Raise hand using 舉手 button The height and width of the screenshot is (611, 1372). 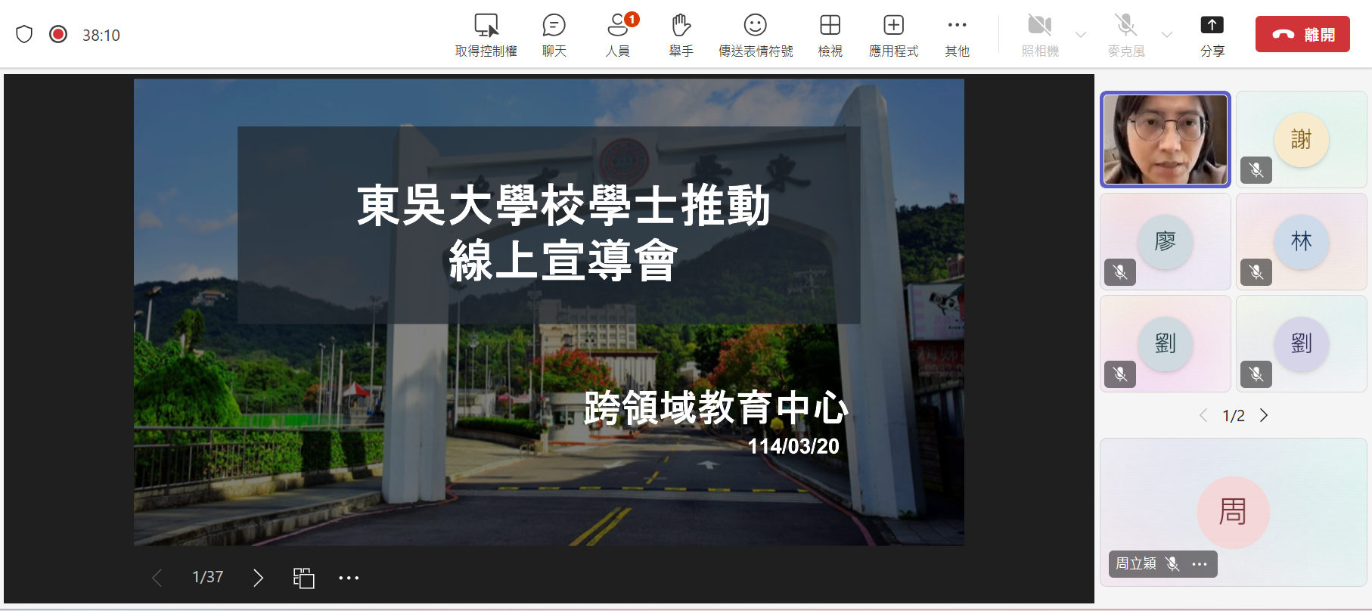681,35
